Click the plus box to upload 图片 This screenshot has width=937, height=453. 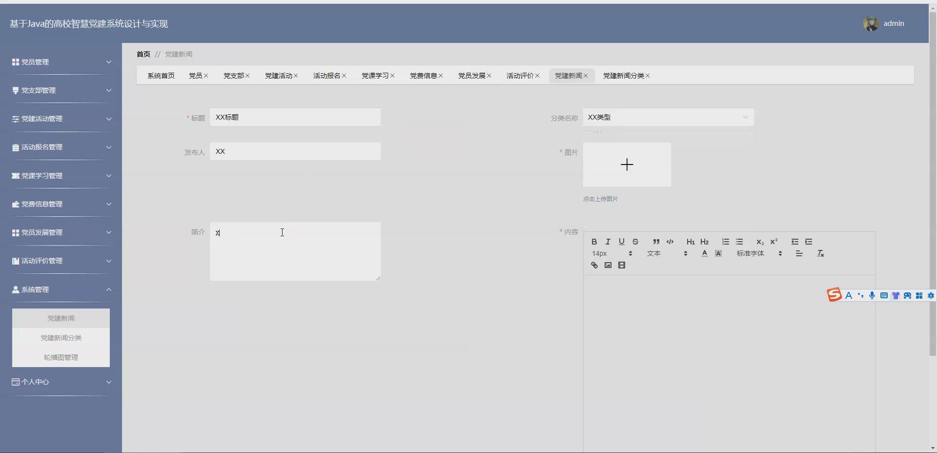pos(627,165)
